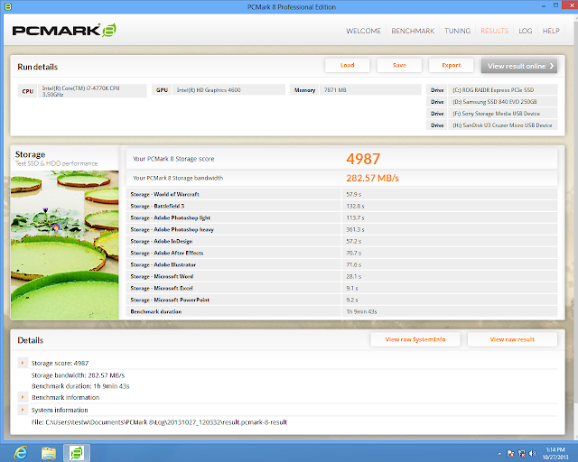
Task: Select the PCMark 8 taskbar icon
Action: pos(77,453)
